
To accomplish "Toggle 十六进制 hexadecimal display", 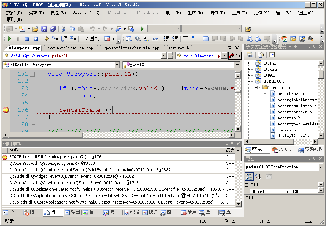I will click(x=90, y=39).
